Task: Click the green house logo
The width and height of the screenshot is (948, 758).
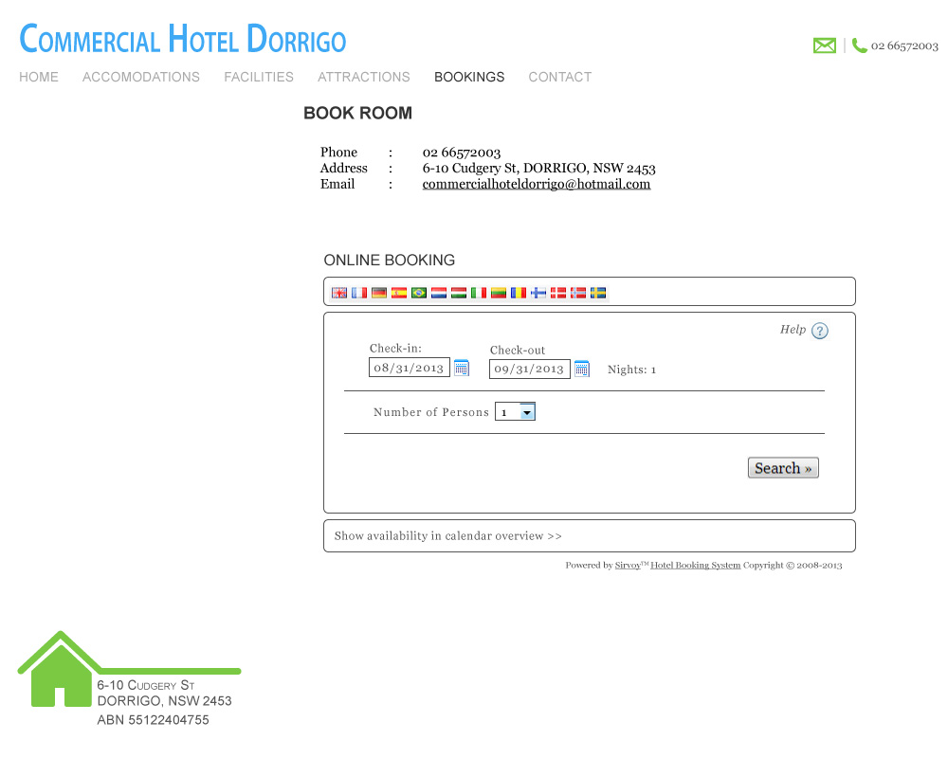Action: pos(59,670)
